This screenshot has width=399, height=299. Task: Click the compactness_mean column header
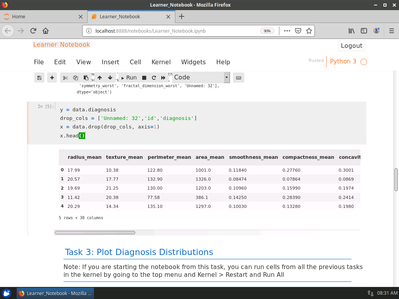pos(308,157)
